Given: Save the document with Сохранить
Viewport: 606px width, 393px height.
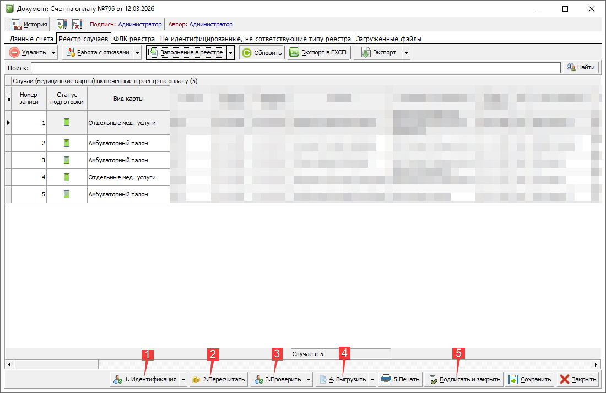Looking at the screenshot, I should tap(529, 379).
